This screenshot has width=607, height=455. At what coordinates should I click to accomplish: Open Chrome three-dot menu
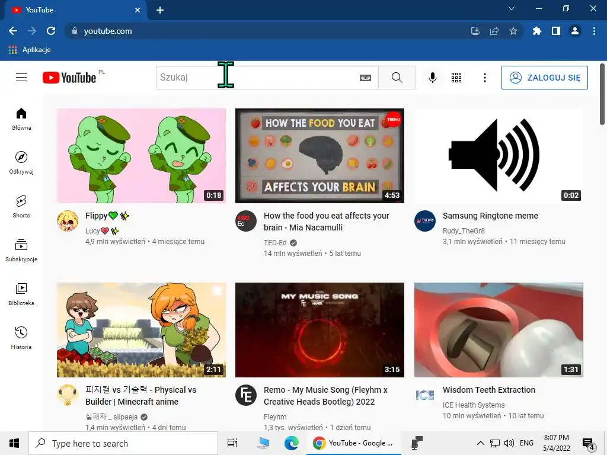pyautogui.click(x=594, y=31)
